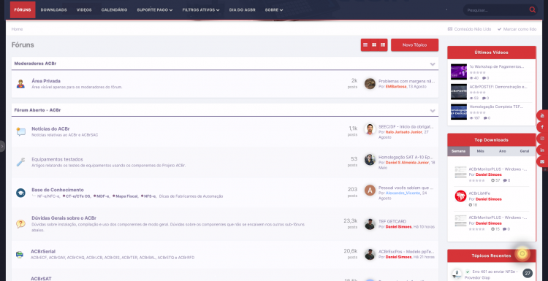This screenshot has height=281, width=548.
Task: Click the Pesquisar search field
Action: pos(496,10)
